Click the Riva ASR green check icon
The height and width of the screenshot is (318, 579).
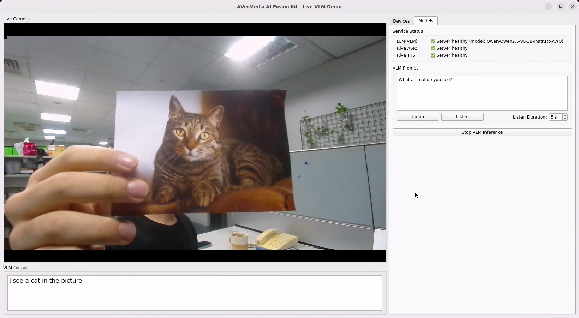point(433,48)
